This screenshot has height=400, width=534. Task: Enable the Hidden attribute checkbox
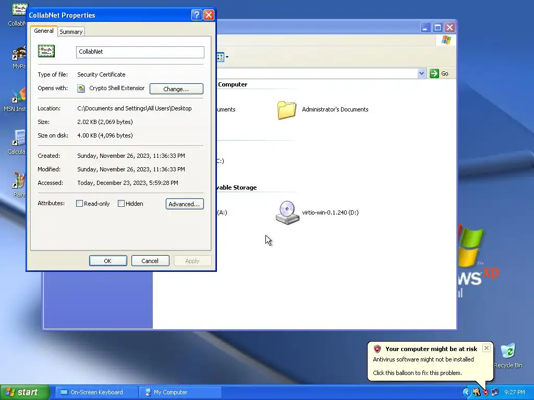click(x=121, y=204)
